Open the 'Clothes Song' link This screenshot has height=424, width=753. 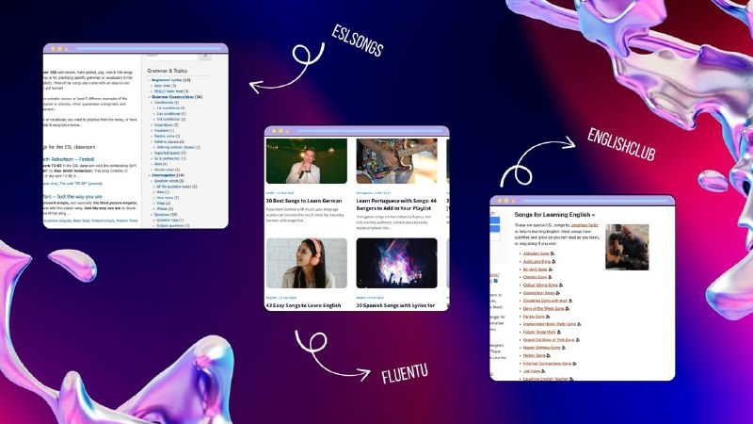pos(535,277)
